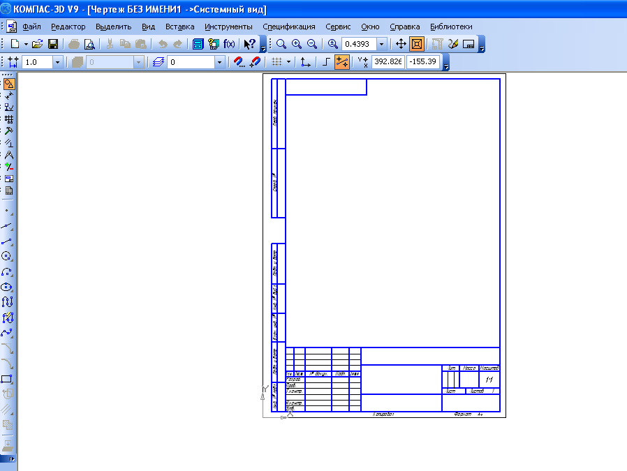
Task: Open the Инструменты menu
Action: tap(228, 27)
